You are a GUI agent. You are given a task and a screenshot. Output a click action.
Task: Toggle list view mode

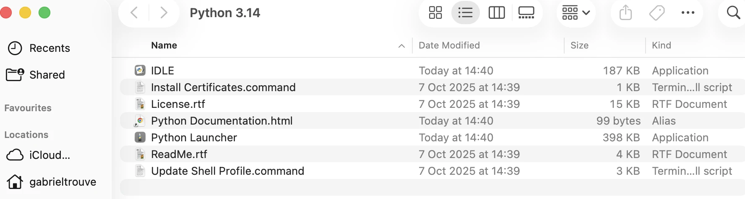[x=465, y=13]
